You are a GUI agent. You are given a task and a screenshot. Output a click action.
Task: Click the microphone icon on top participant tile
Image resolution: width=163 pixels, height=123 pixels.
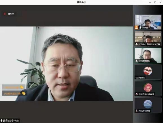(x=140, y=28)
